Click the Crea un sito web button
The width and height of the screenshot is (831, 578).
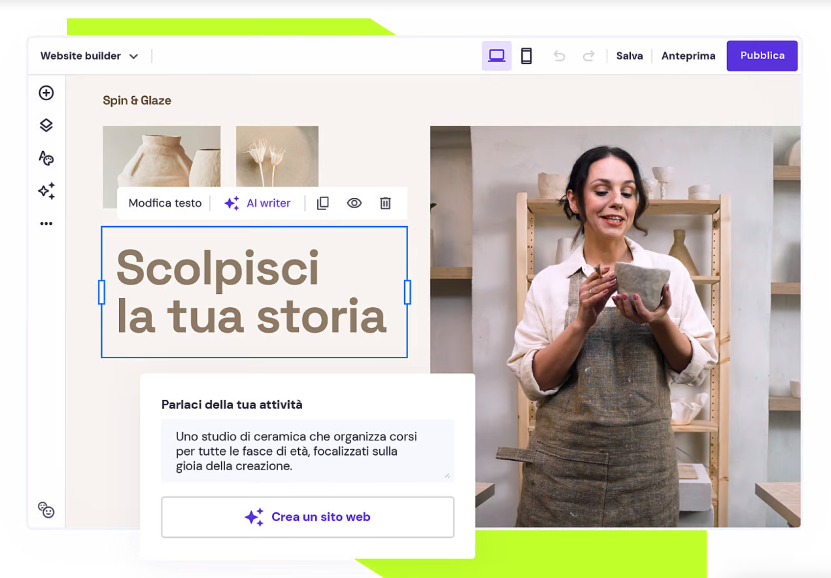[x=308, y=517]
